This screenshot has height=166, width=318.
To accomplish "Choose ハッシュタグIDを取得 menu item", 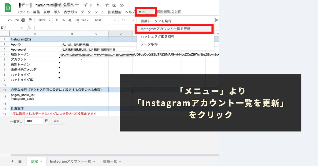I will click(175, 36).
